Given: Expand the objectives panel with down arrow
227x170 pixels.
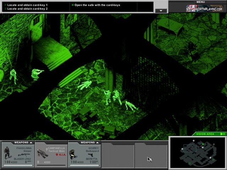Looking at the screenshot, I should pos(161,11).
